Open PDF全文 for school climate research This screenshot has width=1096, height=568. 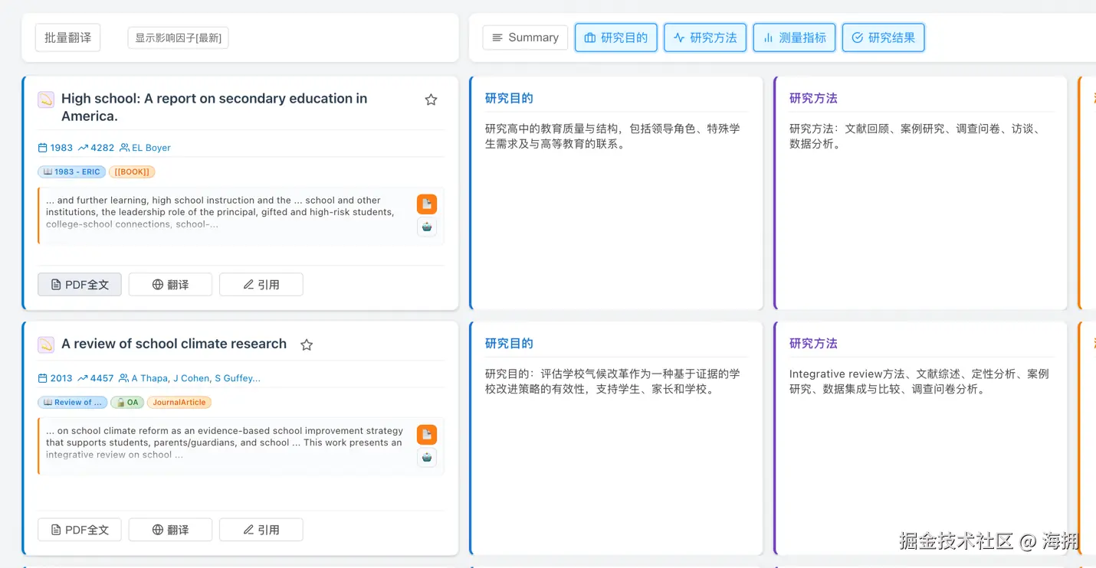click(x=80, y=530)
